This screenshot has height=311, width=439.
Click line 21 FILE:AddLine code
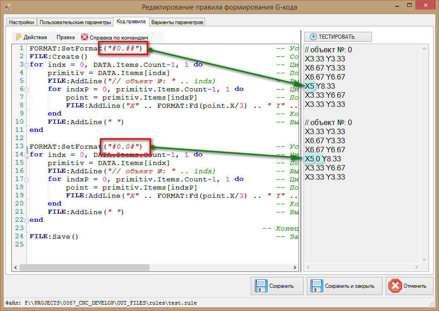pyautogui.click(x=86, y=212)
